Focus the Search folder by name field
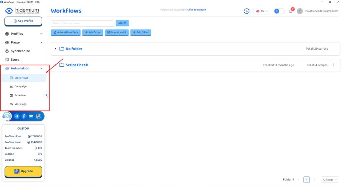342x186 pixels. pos(82,23)
